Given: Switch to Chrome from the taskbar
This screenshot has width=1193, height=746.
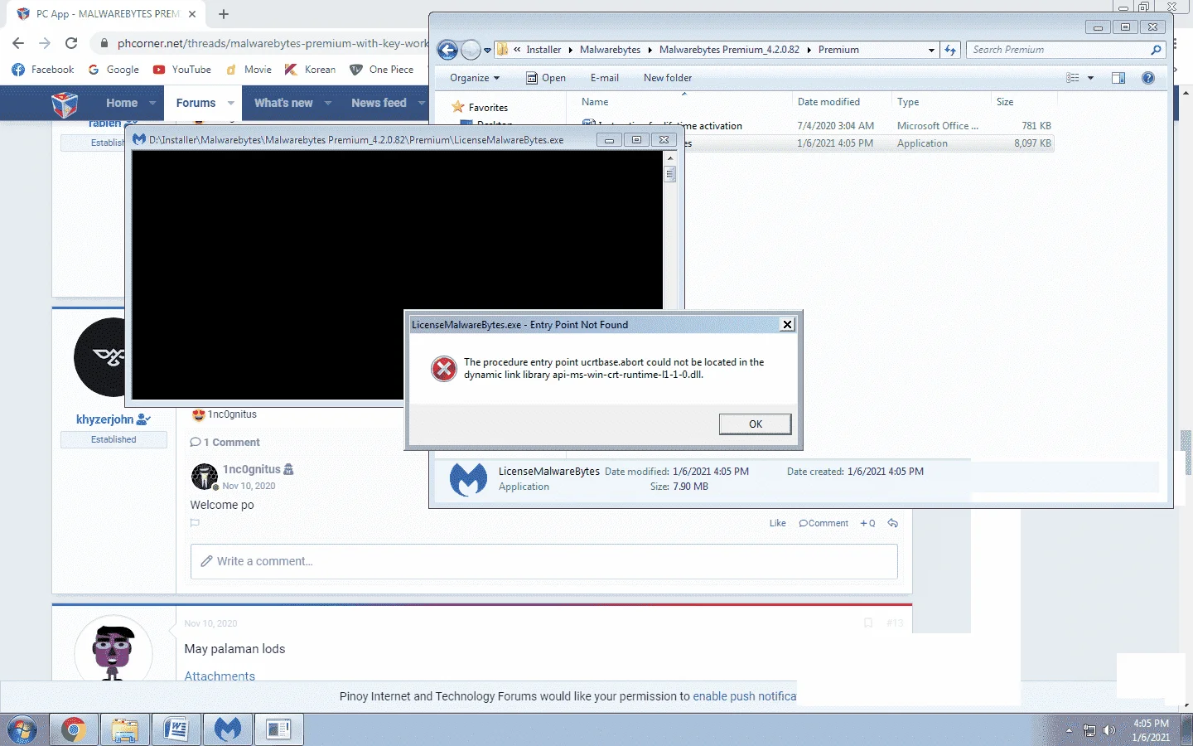Looking at the screenshot, I should 74,729.
